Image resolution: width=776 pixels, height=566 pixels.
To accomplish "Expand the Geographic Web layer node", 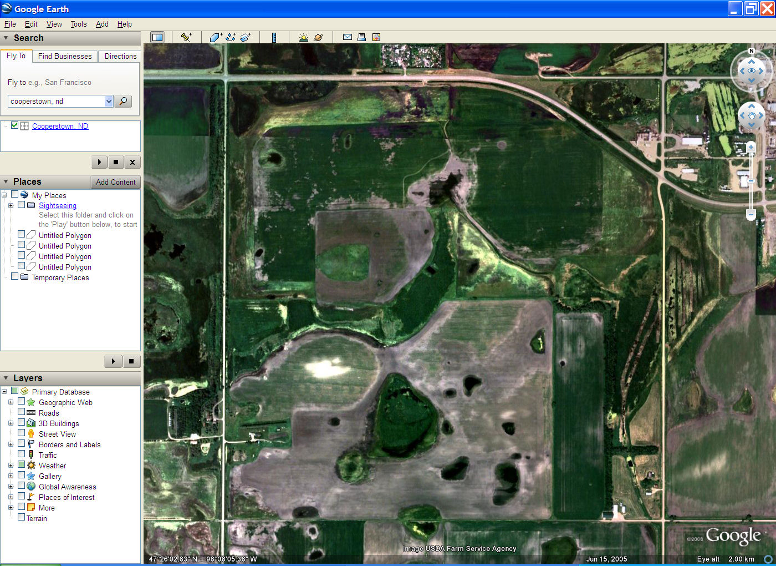I will click(x=11, y=402).
